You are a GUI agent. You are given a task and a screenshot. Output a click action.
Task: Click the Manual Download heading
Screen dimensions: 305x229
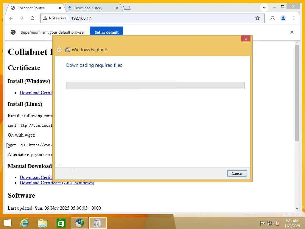tap(30, 166)
